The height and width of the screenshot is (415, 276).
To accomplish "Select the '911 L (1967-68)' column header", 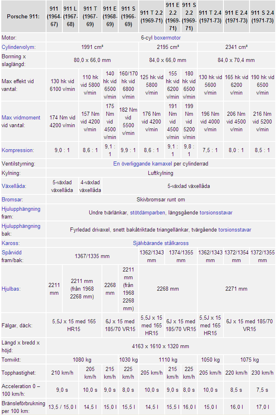I will click(x=71, y=16).
